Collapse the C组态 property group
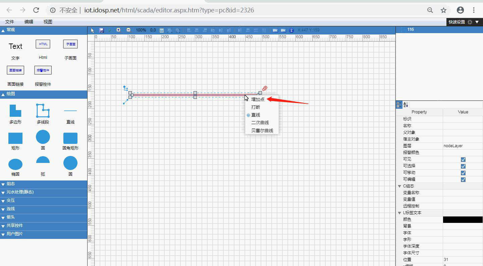Image resolution: width=483 pixels, height=266 pixels. tap(399, 186)
